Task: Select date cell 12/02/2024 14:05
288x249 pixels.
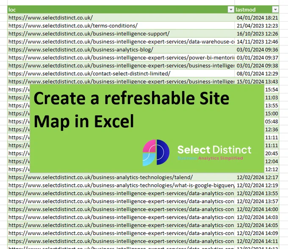Action: (x=257, y=225)
